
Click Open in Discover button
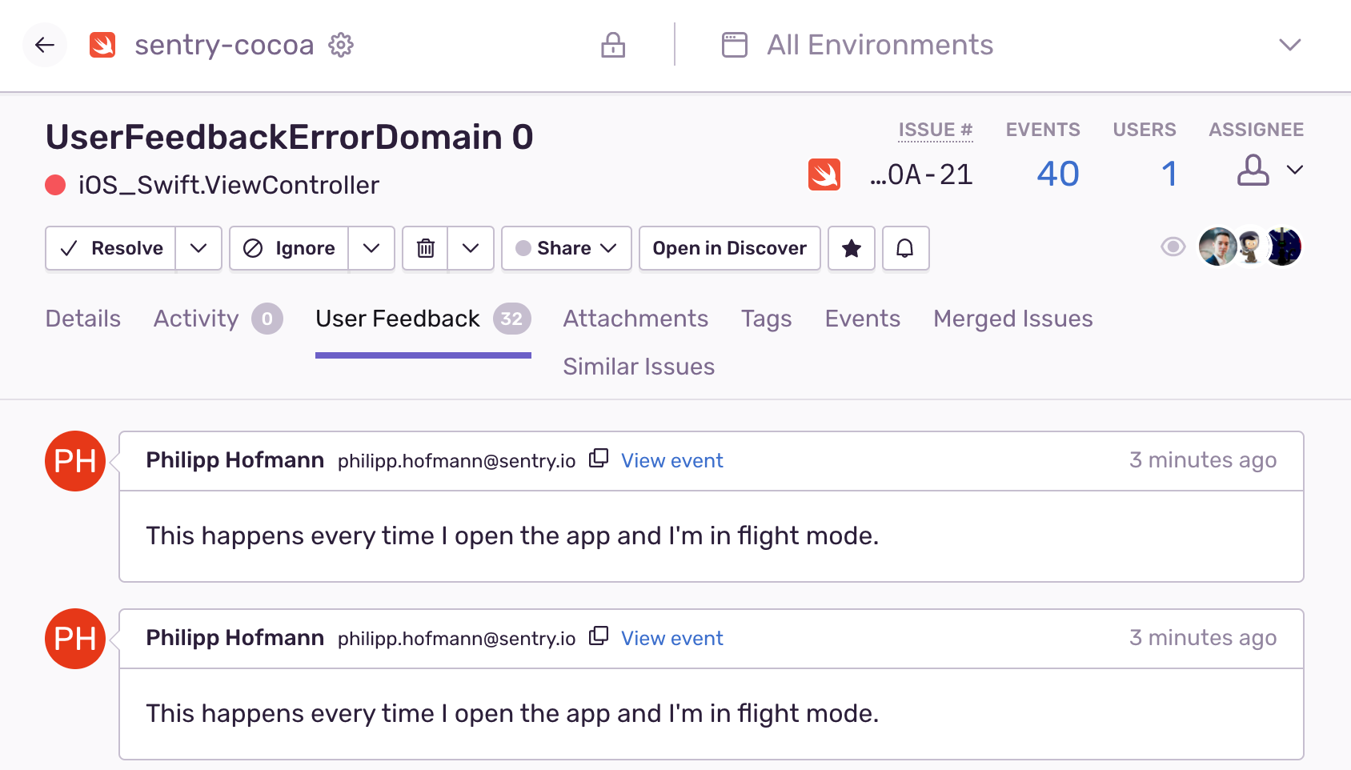pyautogui.click(x=730, y=248)
